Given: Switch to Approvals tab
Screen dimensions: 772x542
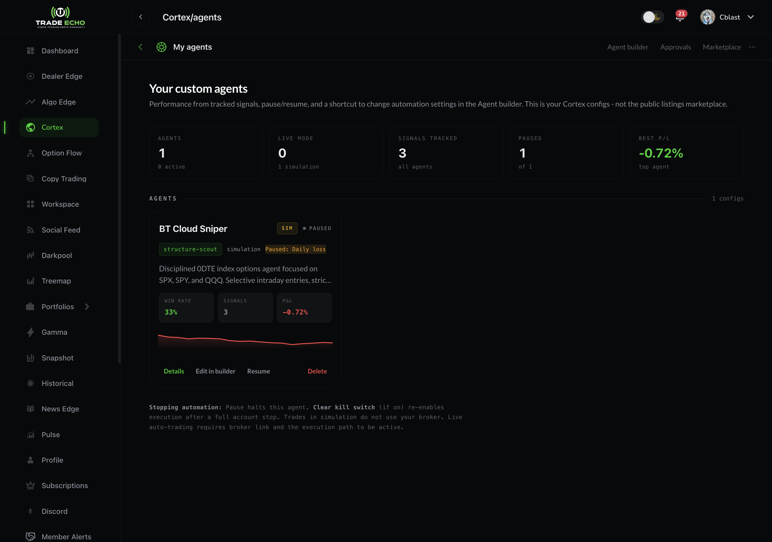Looking at the screenshot, I should coord(675,47).
